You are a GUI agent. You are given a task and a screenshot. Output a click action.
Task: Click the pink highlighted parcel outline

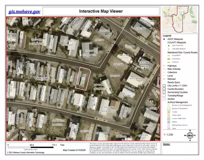point(83,79)
